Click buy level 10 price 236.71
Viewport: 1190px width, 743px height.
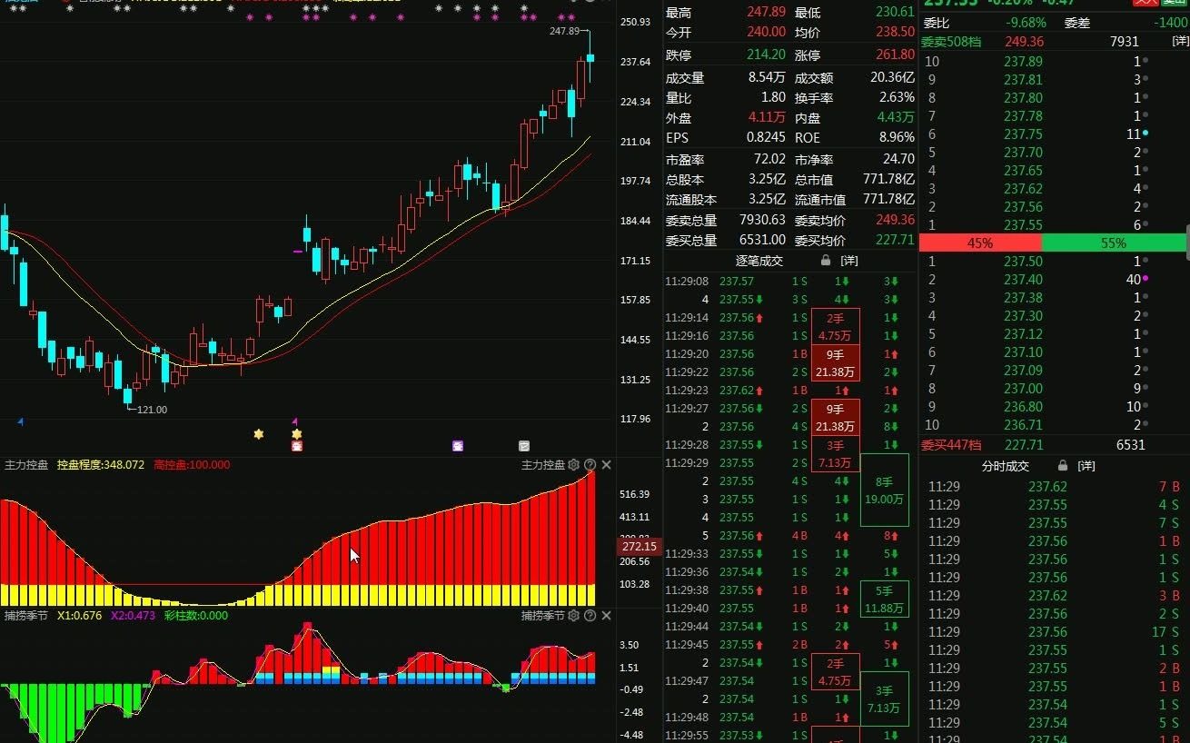[1023, 425]
